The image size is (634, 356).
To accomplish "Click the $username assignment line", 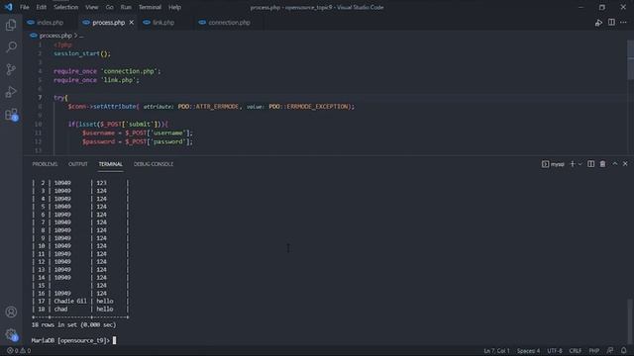I will coord(138,133).
